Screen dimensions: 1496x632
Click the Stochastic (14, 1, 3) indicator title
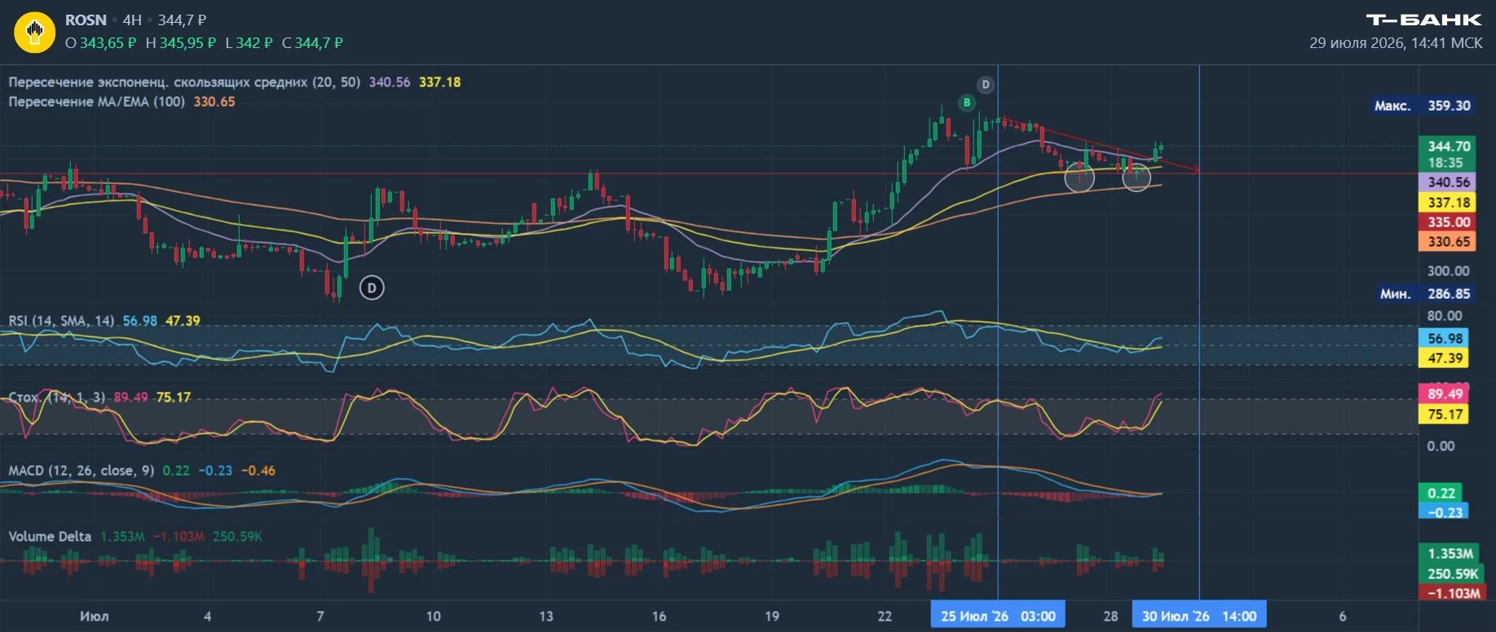[x=57, y=397]
